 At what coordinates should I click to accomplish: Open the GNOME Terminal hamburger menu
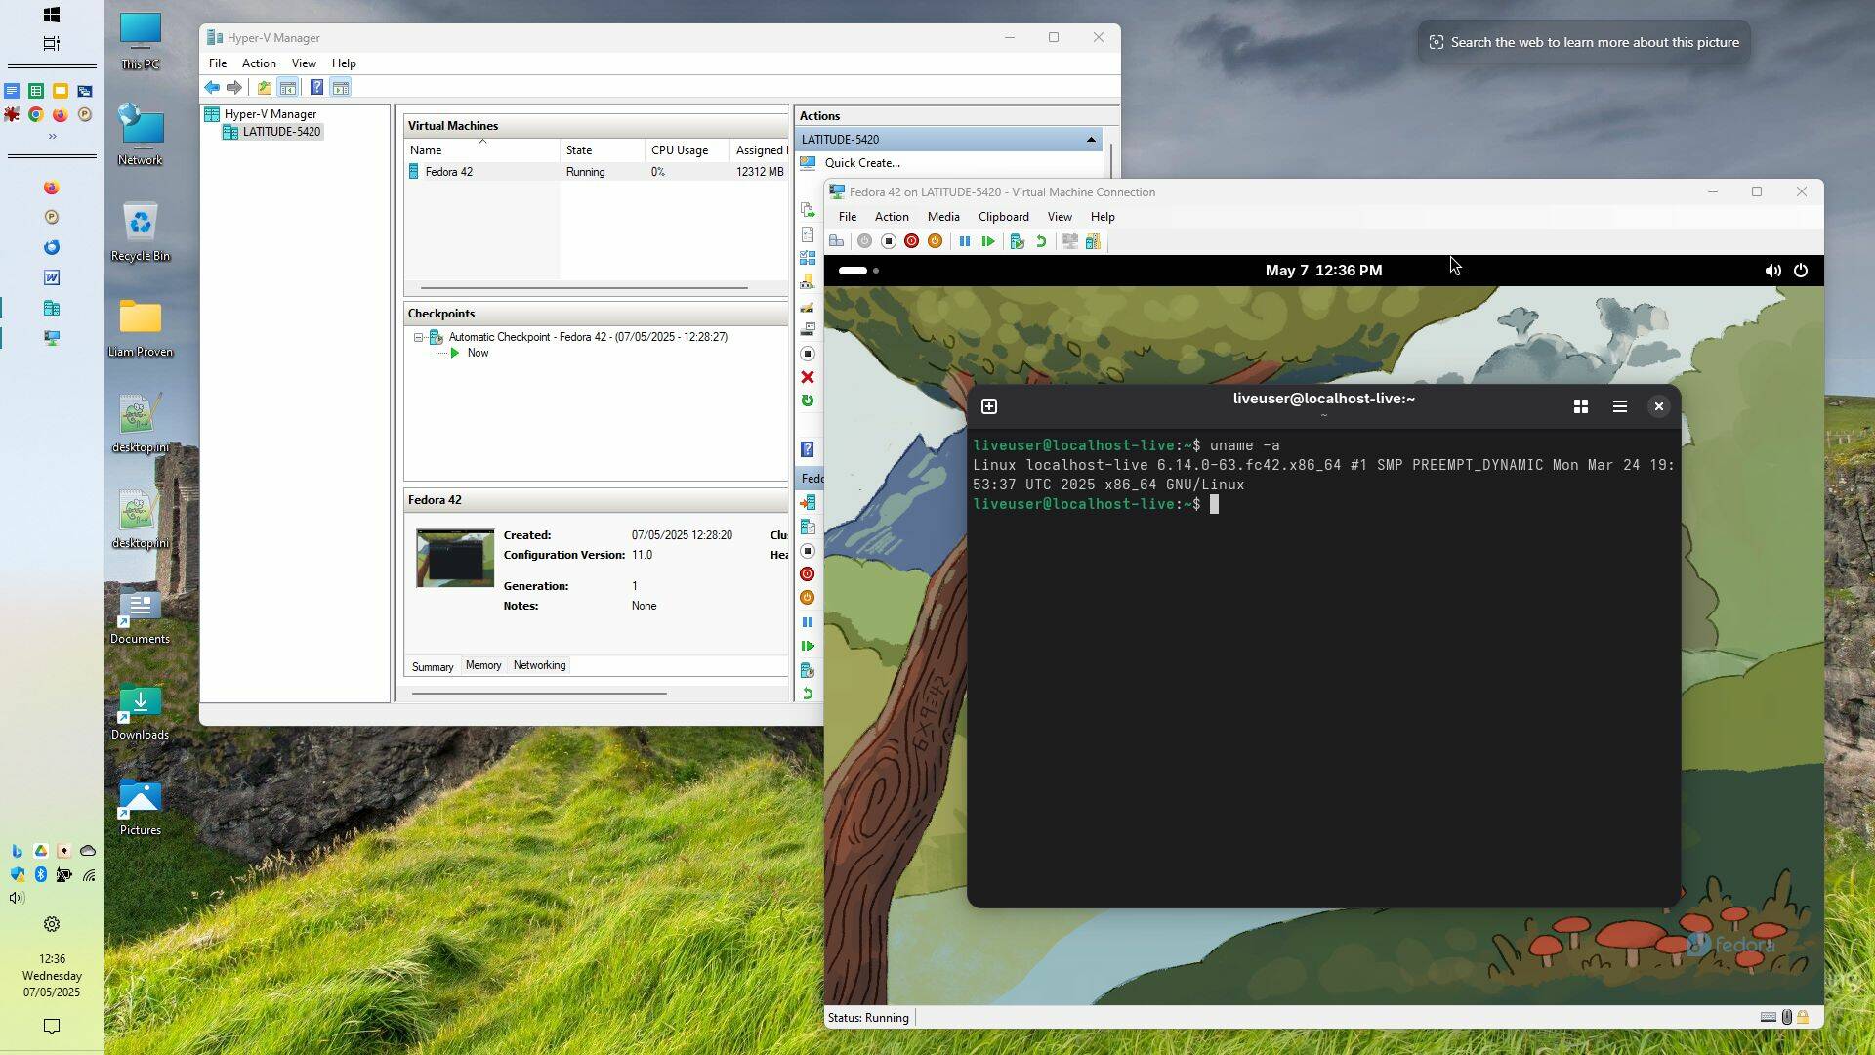click(1619, 405)
